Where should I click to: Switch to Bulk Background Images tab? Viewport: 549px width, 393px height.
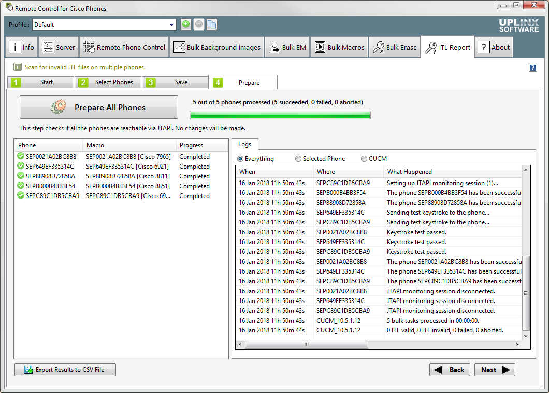pos(216,47)
